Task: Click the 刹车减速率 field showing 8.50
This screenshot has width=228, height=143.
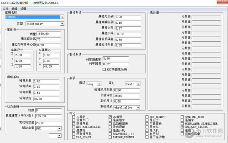Action: pos(116,59)
